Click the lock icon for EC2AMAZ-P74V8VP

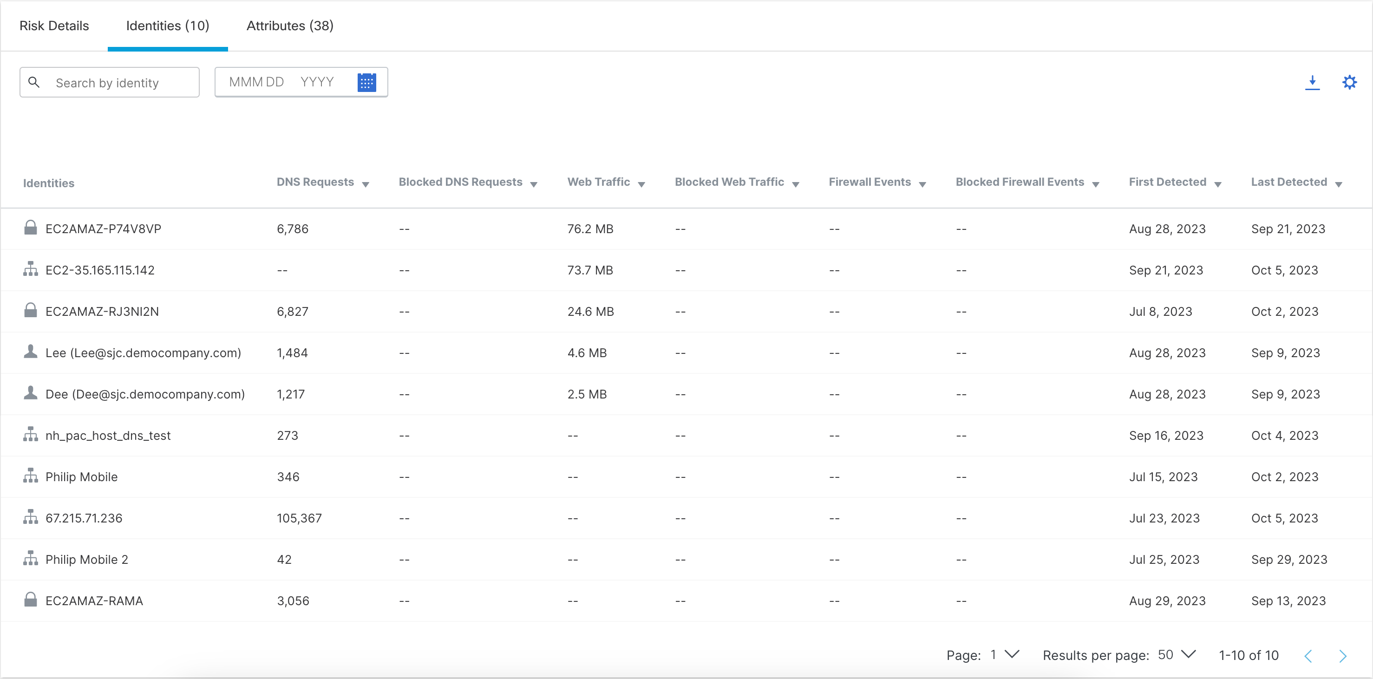(x=31, y=228)
